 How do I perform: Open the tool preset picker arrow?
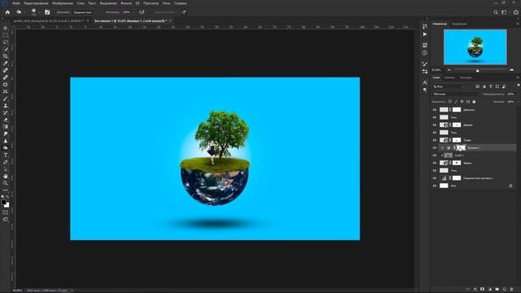point(24,12)
